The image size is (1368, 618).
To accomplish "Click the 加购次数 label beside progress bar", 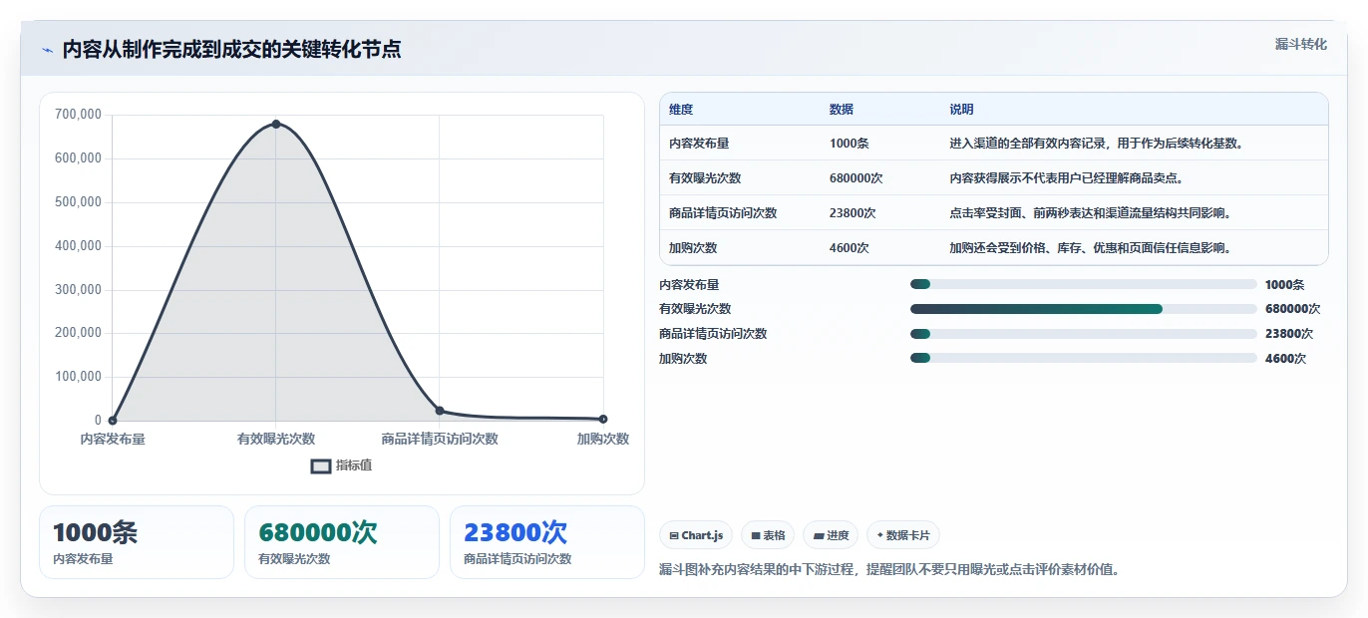I will pos(683,359).
